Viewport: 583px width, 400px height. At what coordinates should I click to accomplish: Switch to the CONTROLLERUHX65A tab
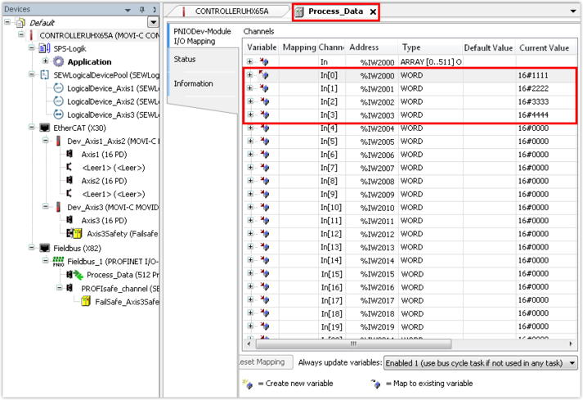(231, 11)
